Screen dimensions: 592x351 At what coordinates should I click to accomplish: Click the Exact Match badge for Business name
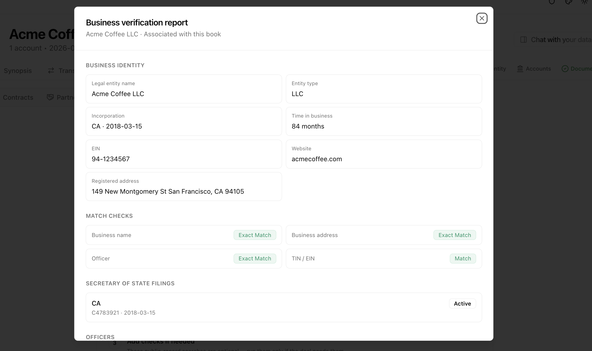(255, 235)
